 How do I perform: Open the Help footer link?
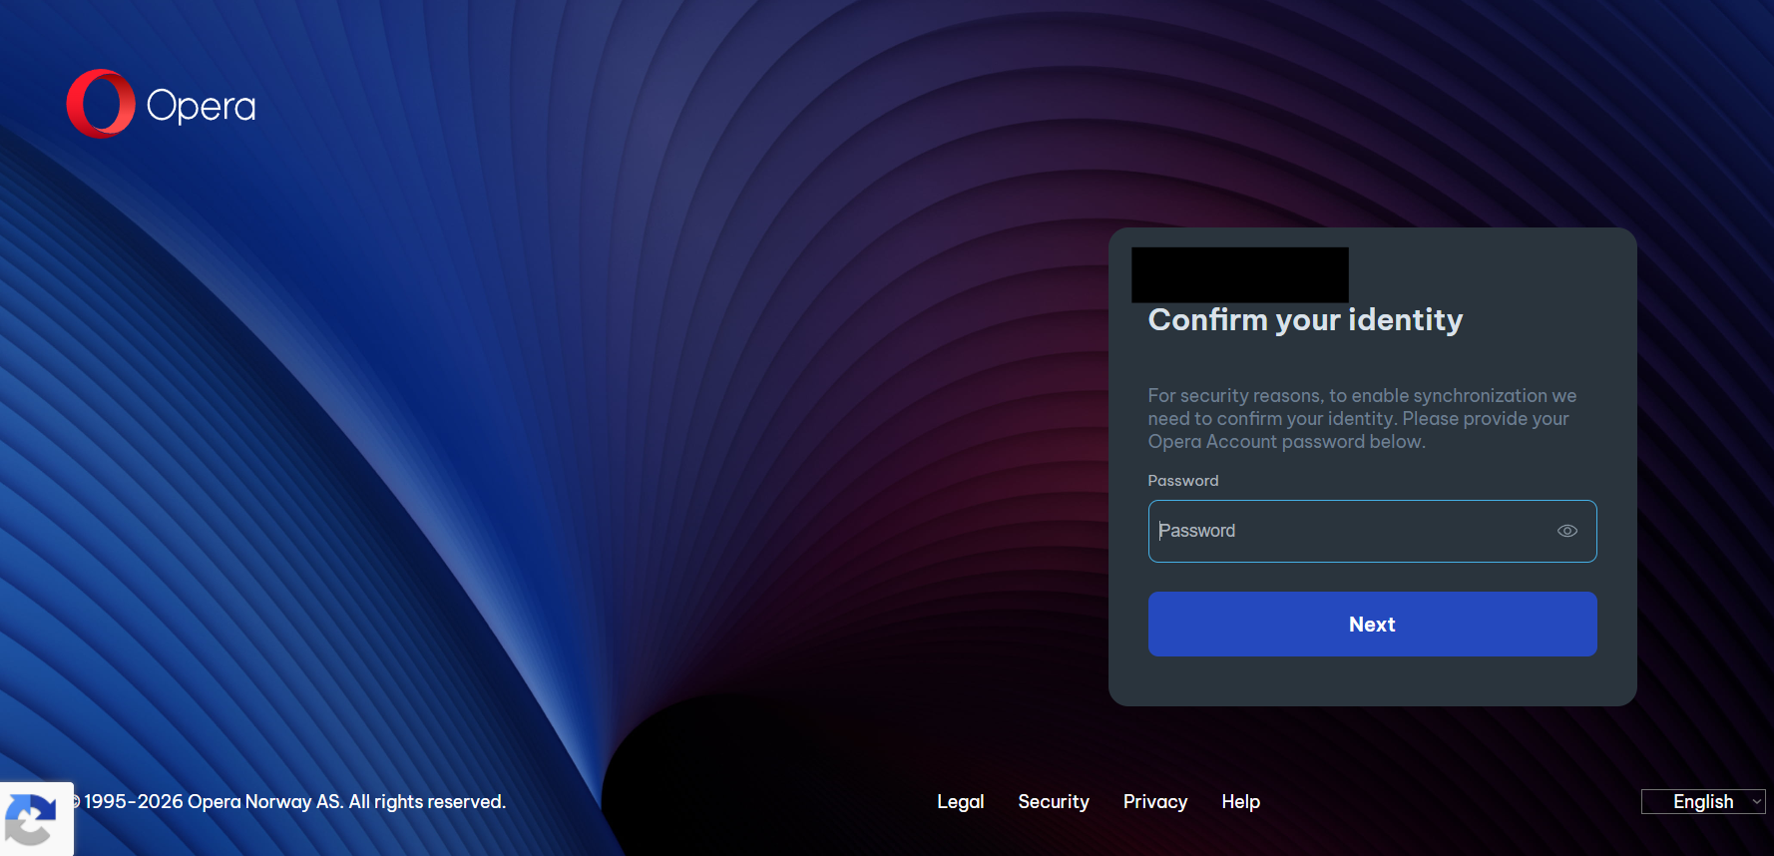click(1240, 801)
